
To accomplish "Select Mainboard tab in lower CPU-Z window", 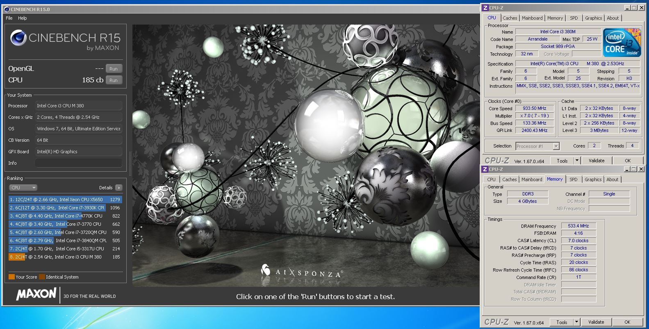I will click(532, 179).
